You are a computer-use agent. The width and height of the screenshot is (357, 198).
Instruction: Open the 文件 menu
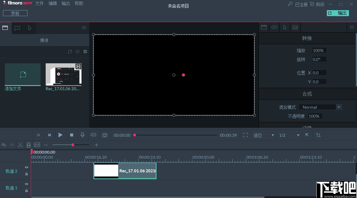point(39,3)
